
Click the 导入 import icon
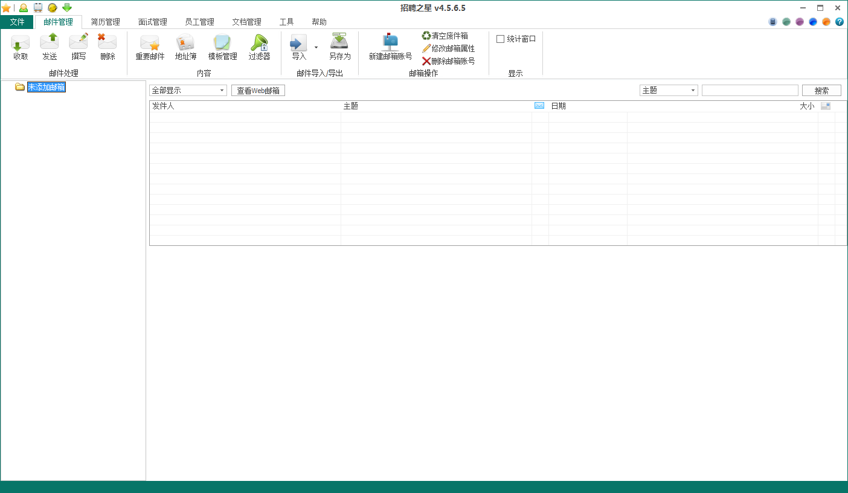[x=299, y=47]
